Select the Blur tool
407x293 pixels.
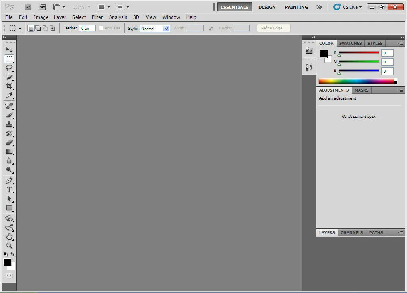pyautogui.click(x=9, y=161)
